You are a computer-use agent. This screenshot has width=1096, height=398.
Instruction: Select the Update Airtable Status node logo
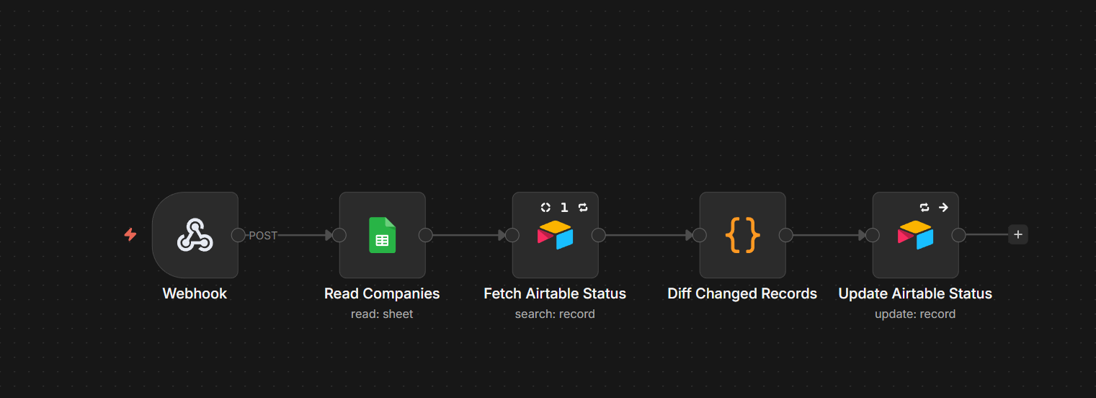click(x=915, y=235)
